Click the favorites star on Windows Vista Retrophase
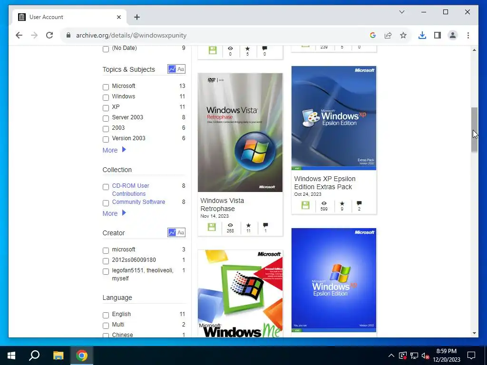Image resolution: width=487 pixels, height=365 pixels. (248, 225)
